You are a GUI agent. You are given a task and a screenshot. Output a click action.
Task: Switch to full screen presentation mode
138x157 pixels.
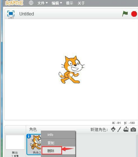tap(11, 13)
